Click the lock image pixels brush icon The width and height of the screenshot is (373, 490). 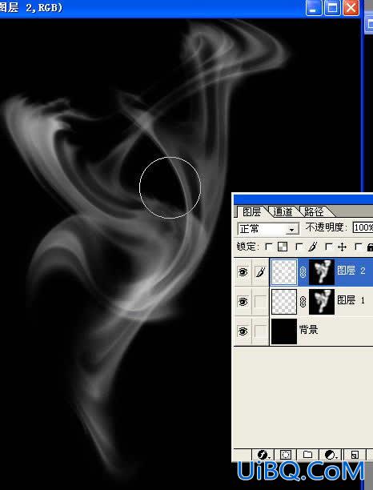313,247
